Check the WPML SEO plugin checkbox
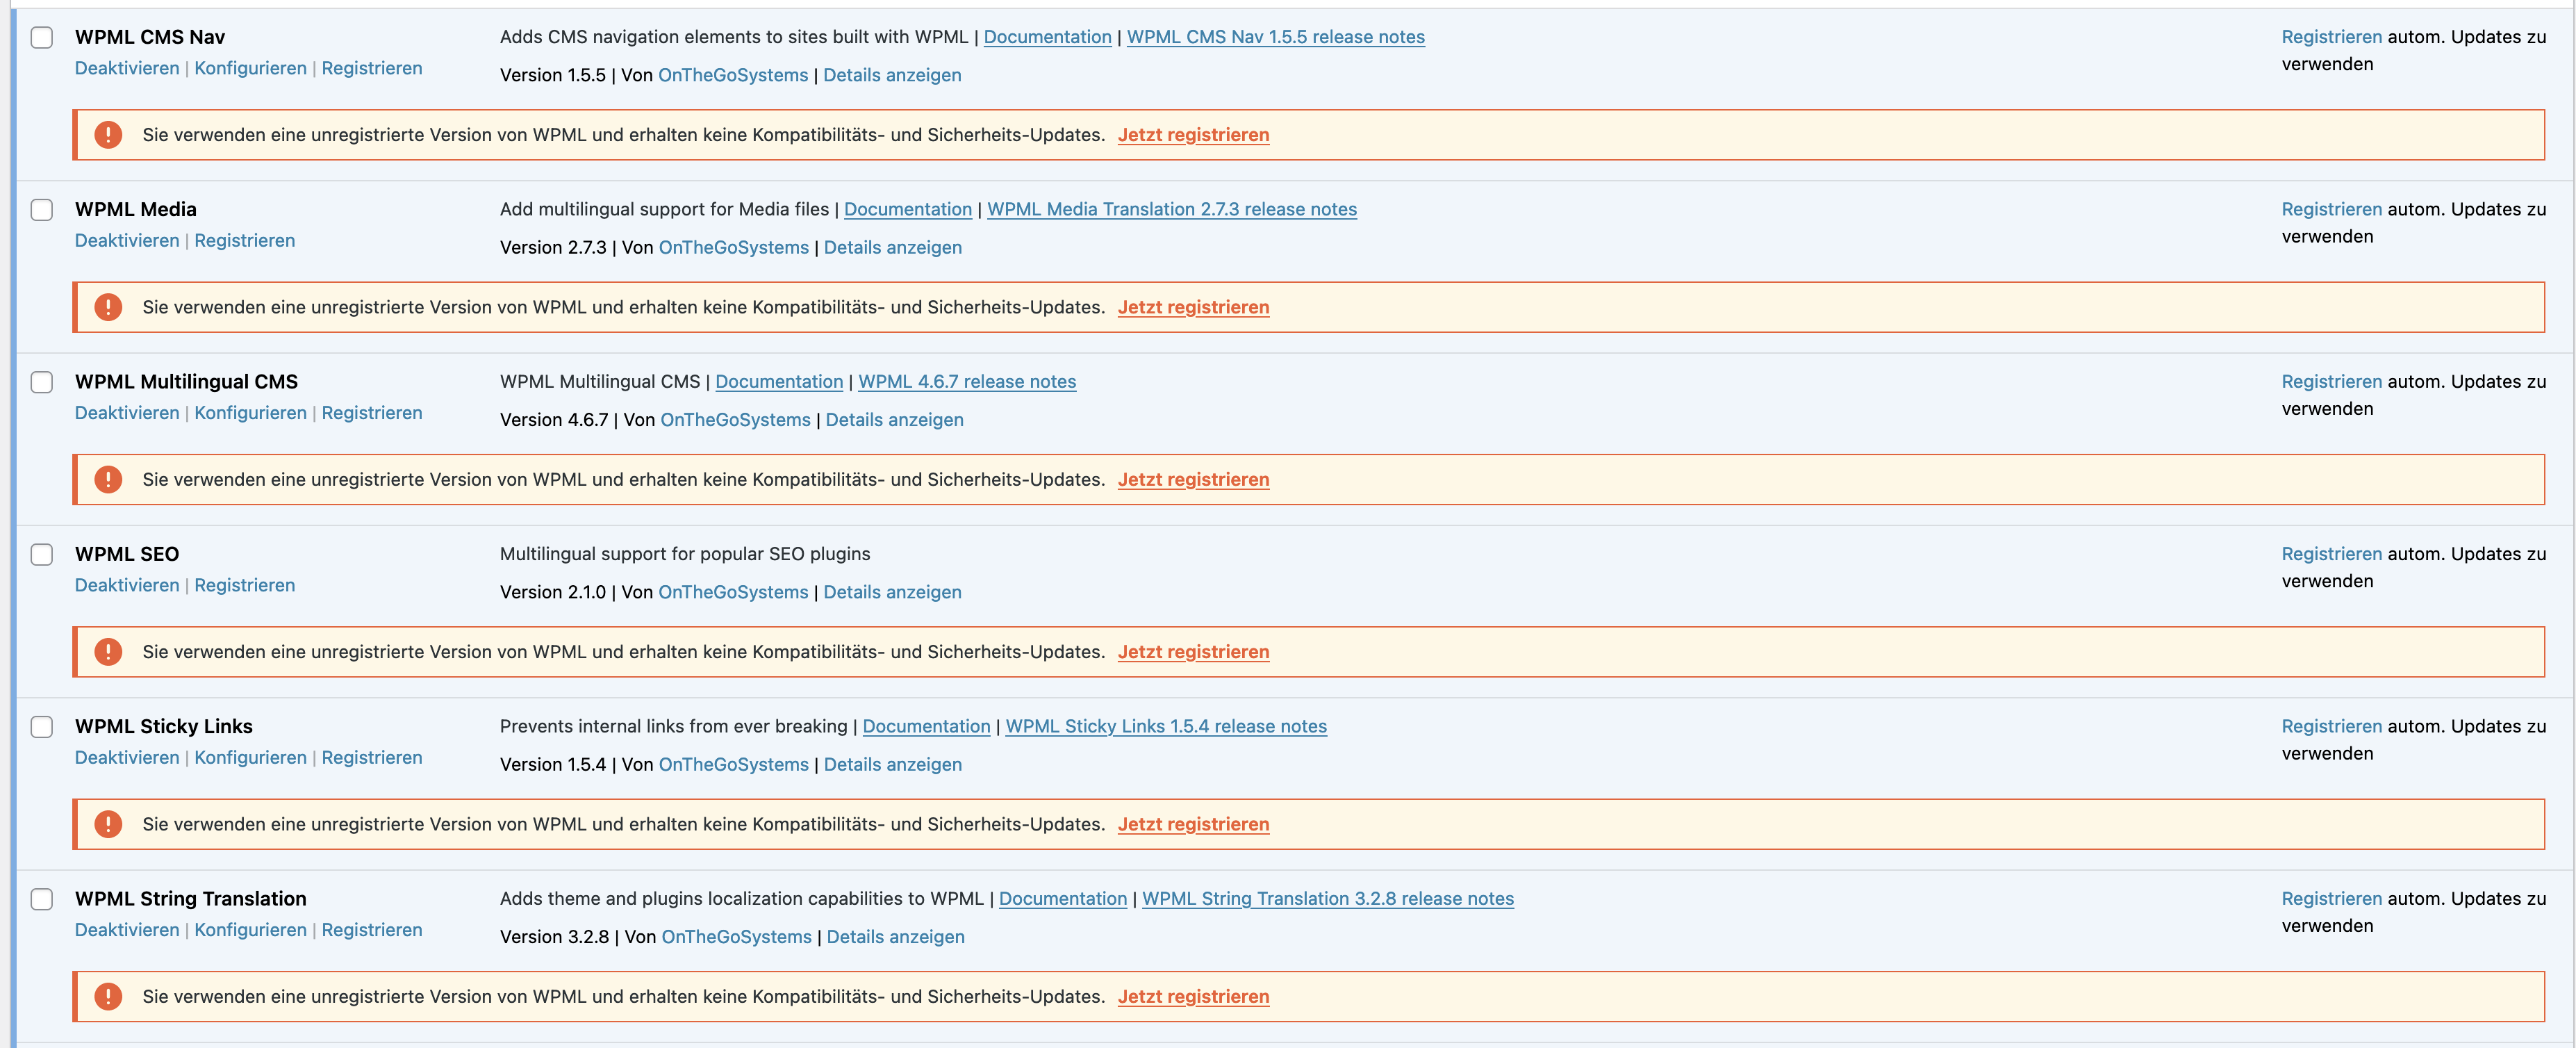The width and height of the screenshot is (2576, 1048). (x=42, y=555)
